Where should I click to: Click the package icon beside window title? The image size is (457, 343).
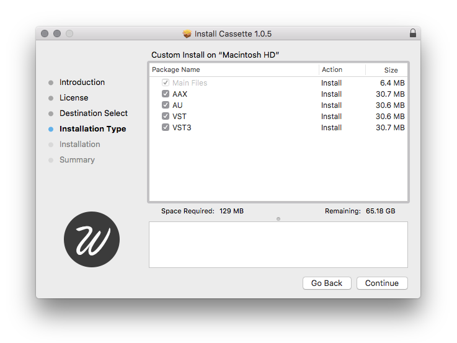click(187, 34)
